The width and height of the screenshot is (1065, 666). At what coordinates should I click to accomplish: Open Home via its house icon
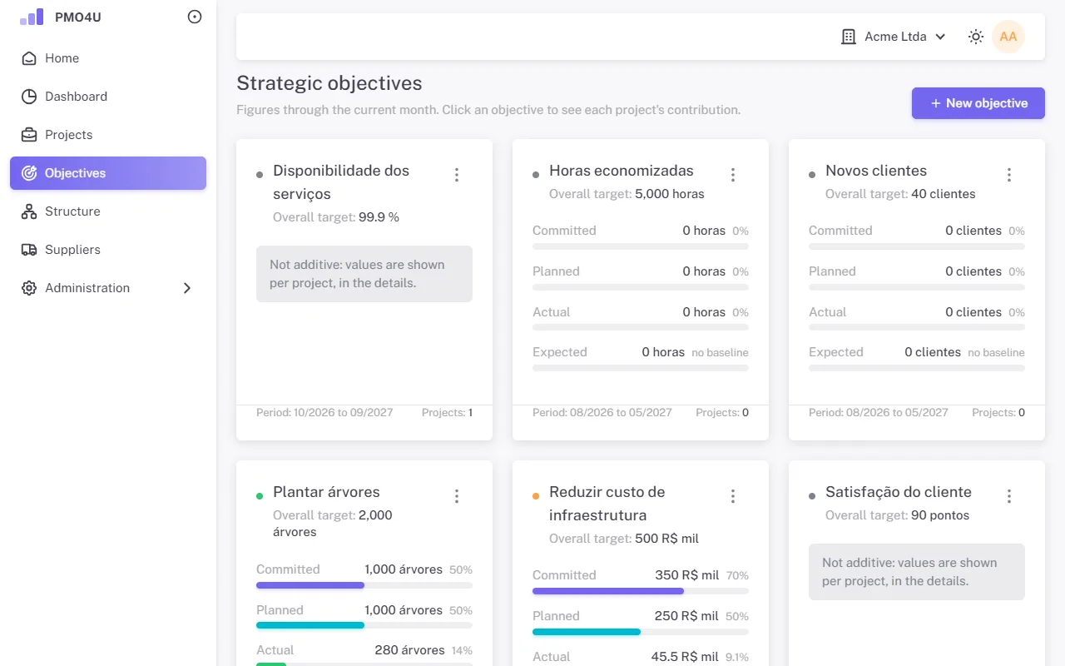point(29,58)
